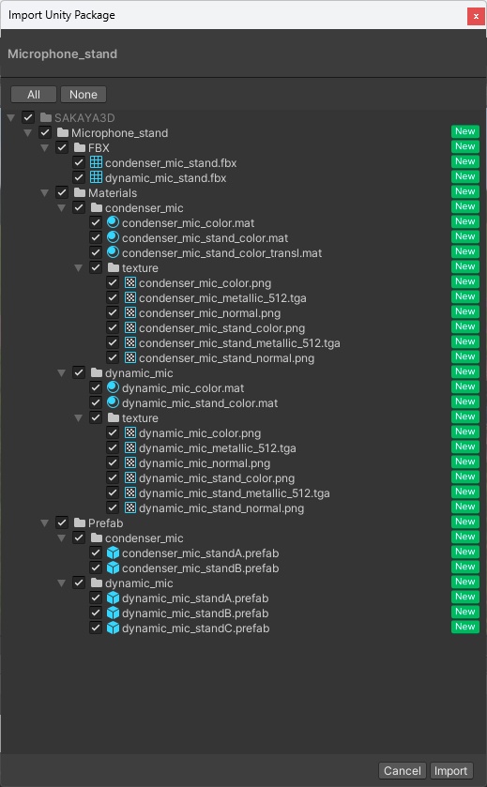Click texture icon of dynamic_mic_stand_metallic_512.tga

(x=130, y=492)
